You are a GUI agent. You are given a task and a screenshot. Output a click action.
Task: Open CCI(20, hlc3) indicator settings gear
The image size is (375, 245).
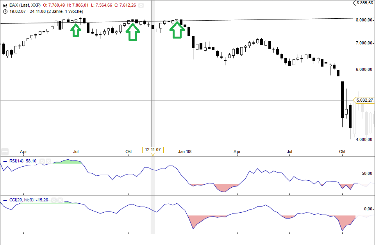(x=54, y=200)
